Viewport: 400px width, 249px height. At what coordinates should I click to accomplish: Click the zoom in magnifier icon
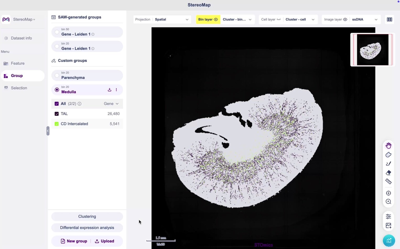click(388, 202)
